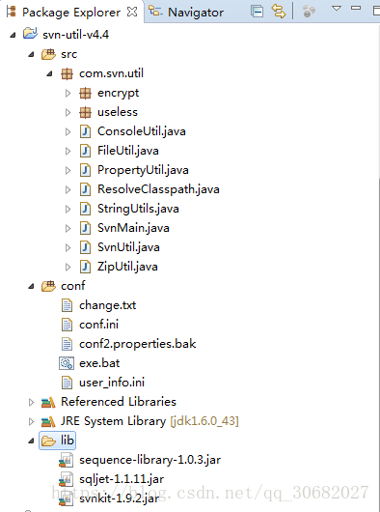This screenshot has height=512, width=380.
Task: Toggle Link with Editor icon
Action: point(279,12)
